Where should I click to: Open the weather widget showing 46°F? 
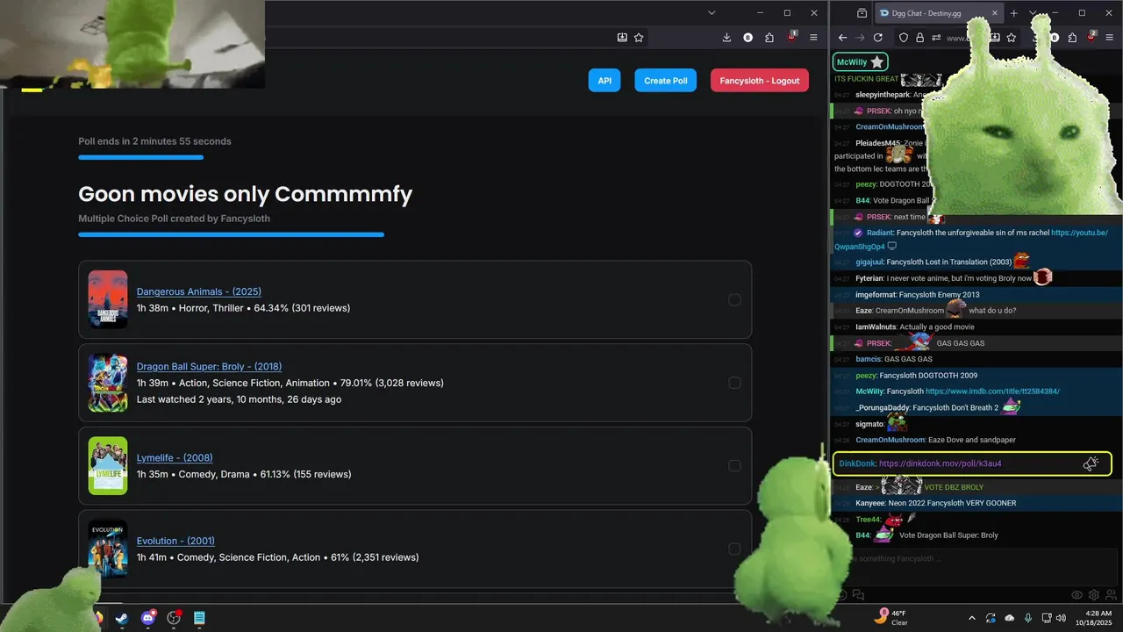tap(891, 618)
